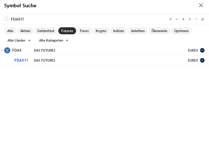The width and height of the screenshot is (209, 165).
Task: Switch to the Forex filter
Action: pyautogui.click(x=84, y=31)
